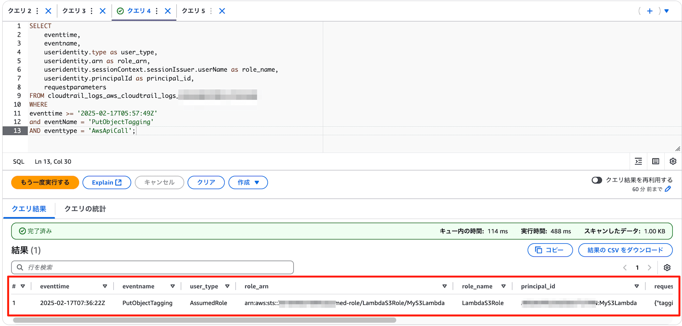Open the Explain plan link button
The image size is (682, 326).
107,182
